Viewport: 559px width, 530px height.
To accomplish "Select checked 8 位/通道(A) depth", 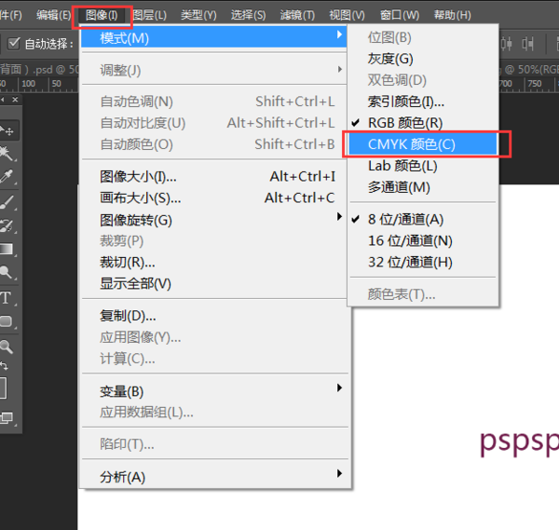I will click(x=423, y=219).
